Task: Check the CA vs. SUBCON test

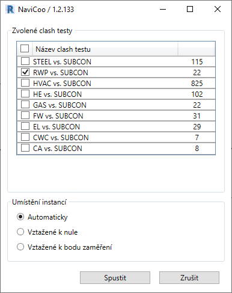Action: point(25,148)
